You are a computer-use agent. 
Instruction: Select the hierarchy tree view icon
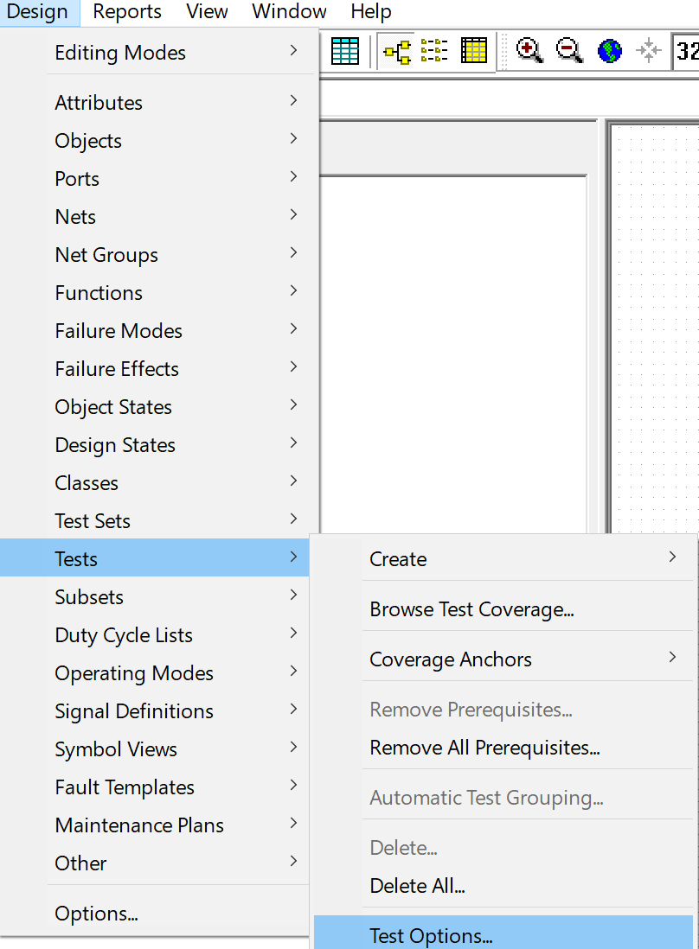397,52
